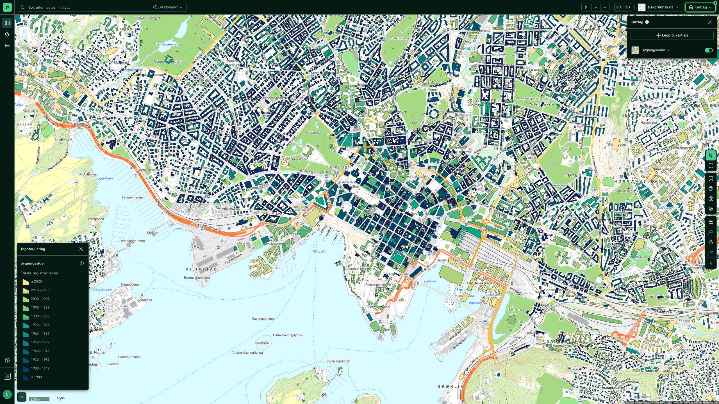Open the help question mark icon
The width and height of the screenshot is (719, 404).
7,360
